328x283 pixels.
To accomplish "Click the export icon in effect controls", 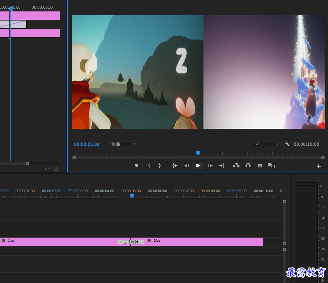I will (56, 169).
